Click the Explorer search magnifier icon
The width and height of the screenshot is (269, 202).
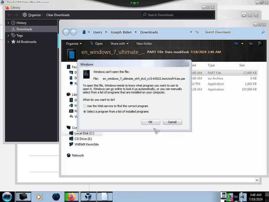click(x=263, y=32)
